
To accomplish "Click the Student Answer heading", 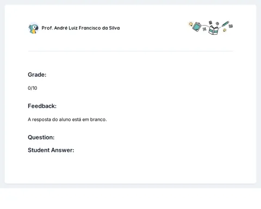I will pyautogui.click(x=51, y=150).
